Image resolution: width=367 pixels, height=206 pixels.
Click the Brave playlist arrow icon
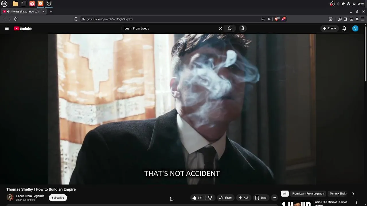269,19
